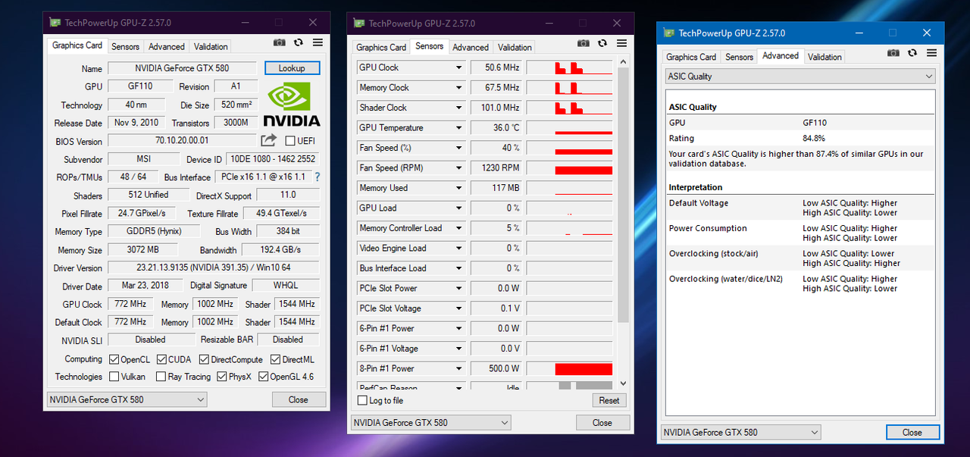Screen dimensions: 970x457
Task: Switch to Sensors tab in Graphics Card window
Action: coord(125,46)
